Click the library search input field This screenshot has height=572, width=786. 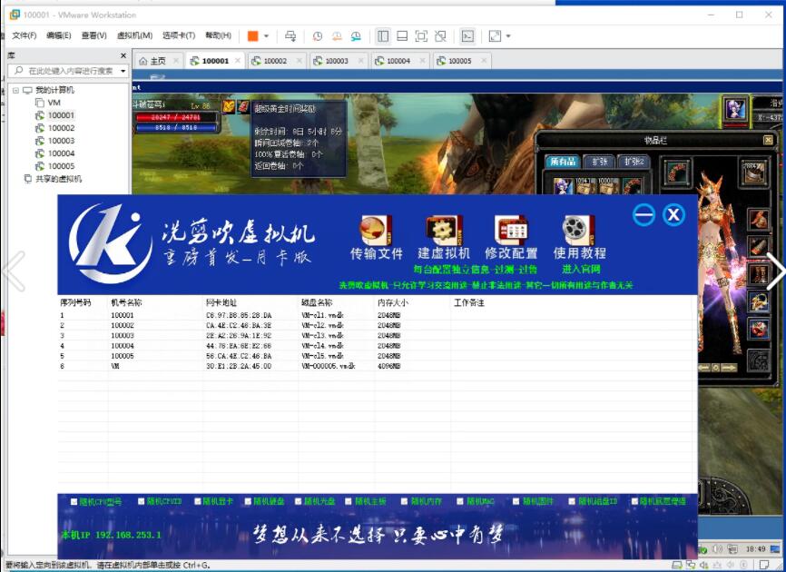[x=70, y=71]
